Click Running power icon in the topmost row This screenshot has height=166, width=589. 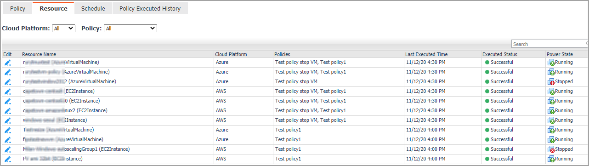551,63
